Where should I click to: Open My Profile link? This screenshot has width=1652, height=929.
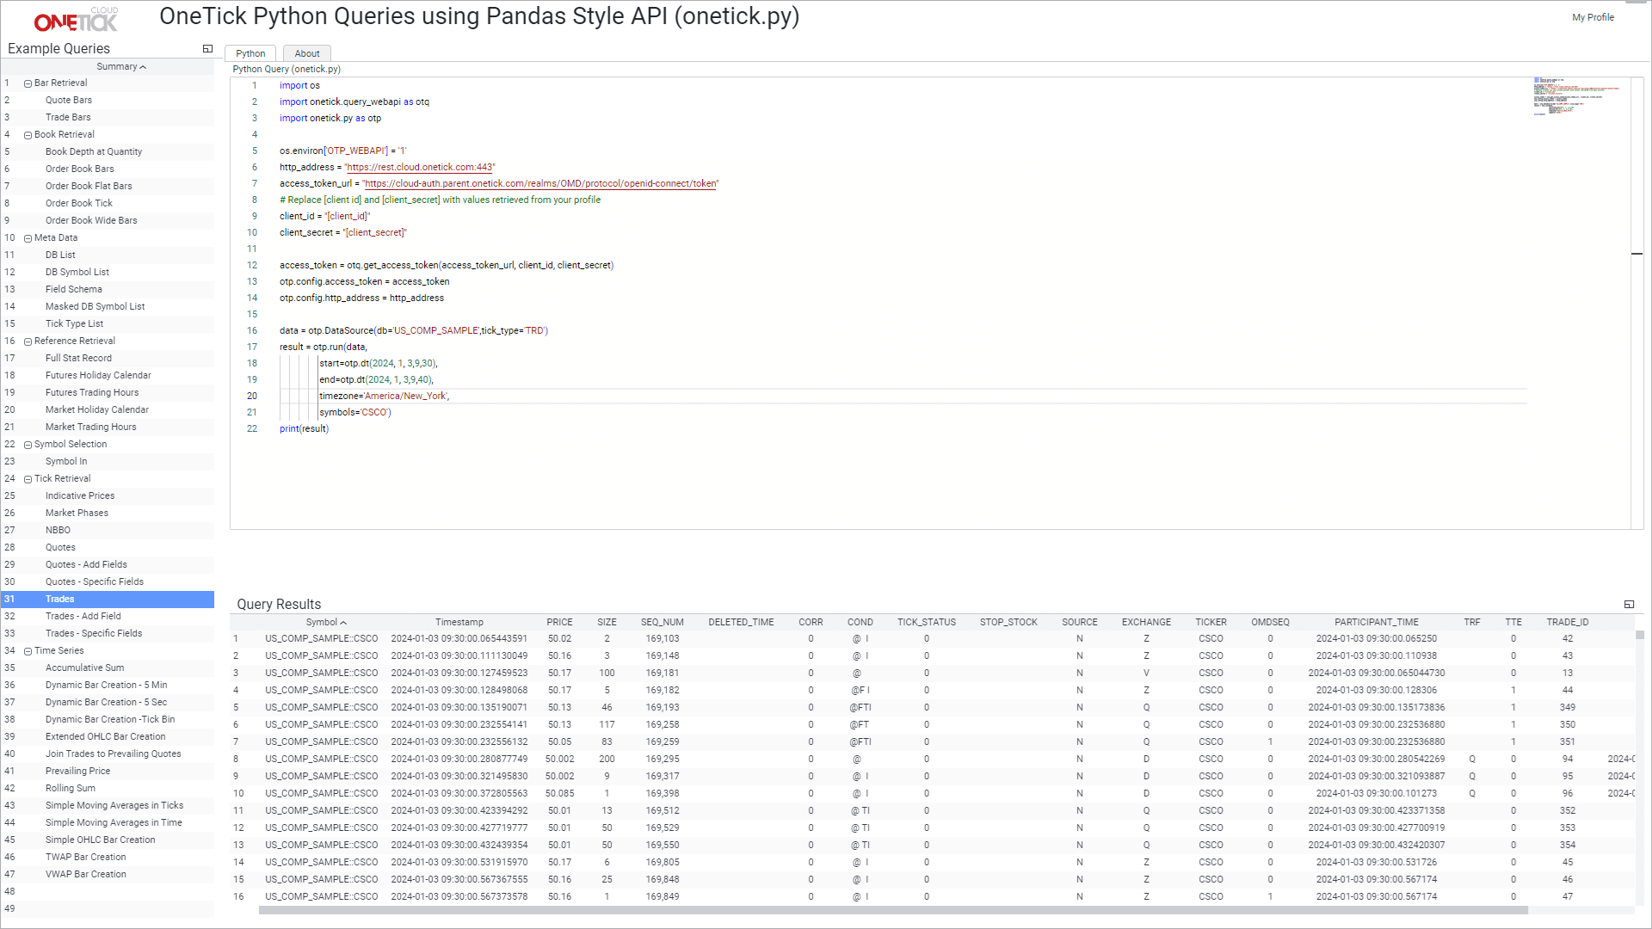tap(1593, 17)
